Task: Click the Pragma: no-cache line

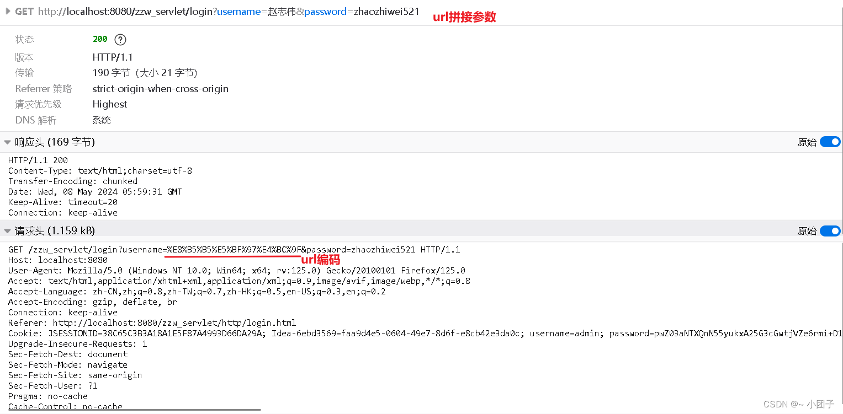Action: 48,396
